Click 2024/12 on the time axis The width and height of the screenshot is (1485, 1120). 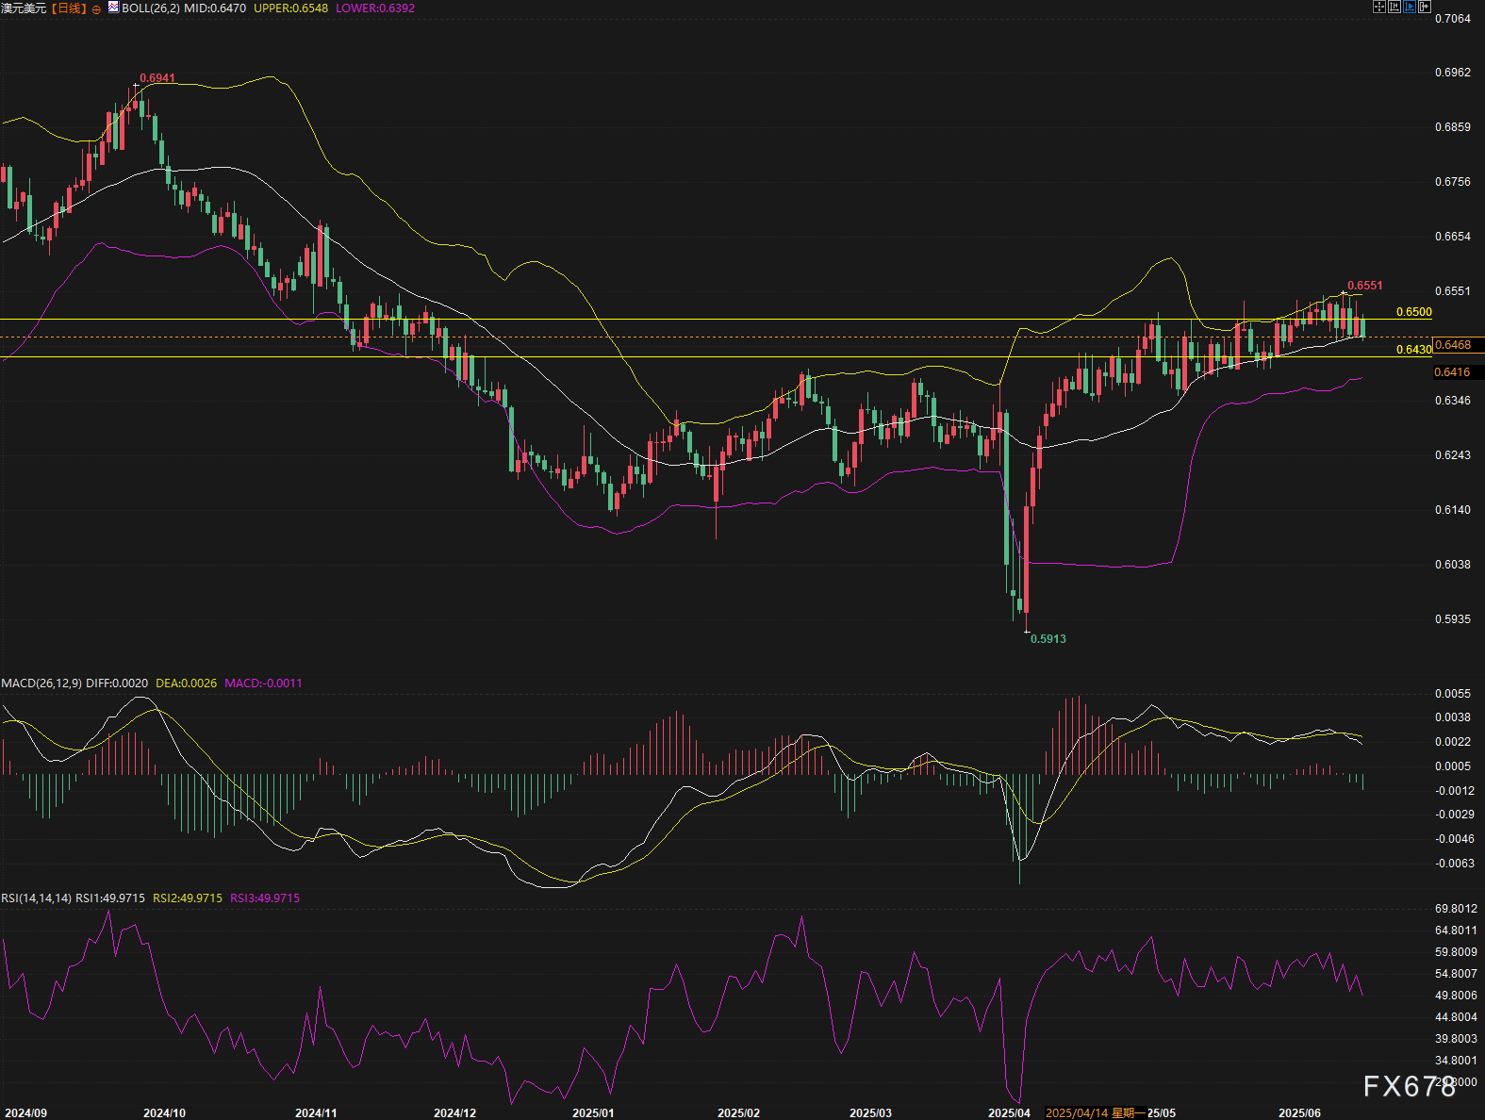tap(454, 1113)
